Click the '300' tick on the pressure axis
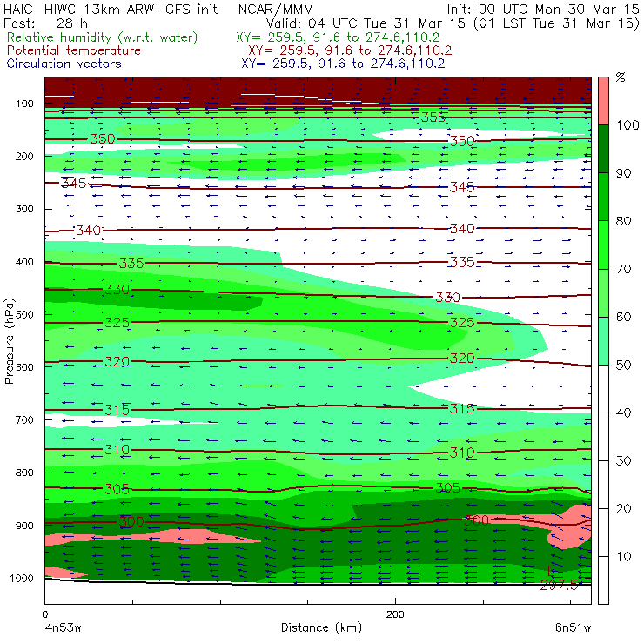This screenshot has height=644, width=644. [x=24, y=209]
